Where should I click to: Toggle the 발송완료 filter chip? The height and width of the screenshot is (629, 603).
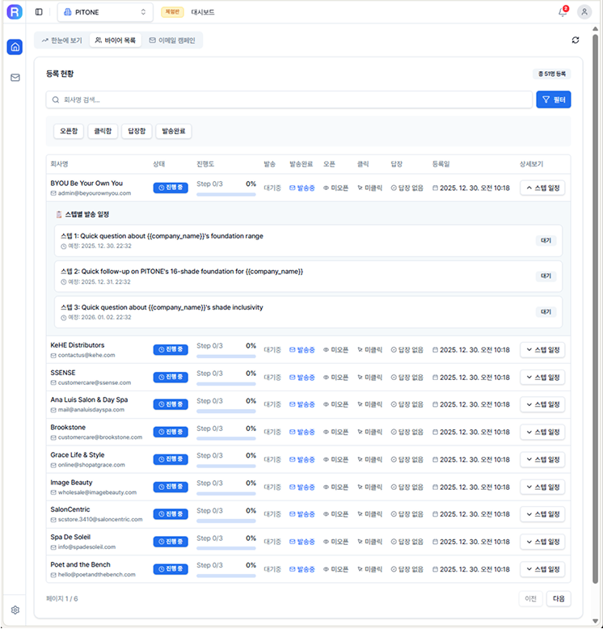click(x=174, y=131)
